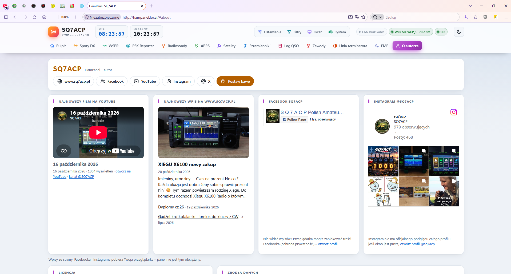Screen dimensions: 511x274
Task: Open the YouTube channel button
Action: point(145,81)
